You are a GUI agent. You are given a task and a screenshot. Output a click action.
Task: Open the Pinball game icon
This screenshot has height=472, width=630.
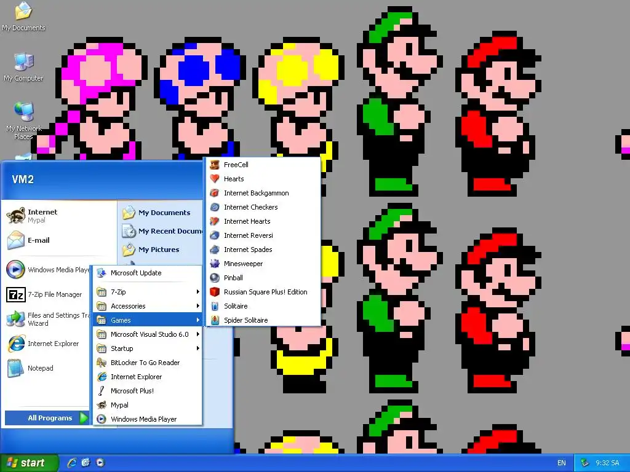215,278
